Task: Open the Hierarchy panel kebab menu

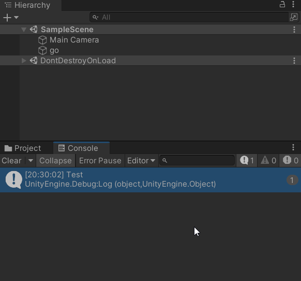Action: pyautogui.click(x=293, y=4)
